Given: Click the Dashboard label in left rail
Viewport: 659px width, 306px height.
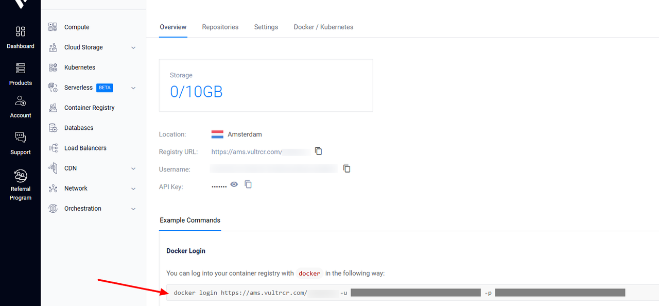Looking at the screenshot, I should [21, 46].
